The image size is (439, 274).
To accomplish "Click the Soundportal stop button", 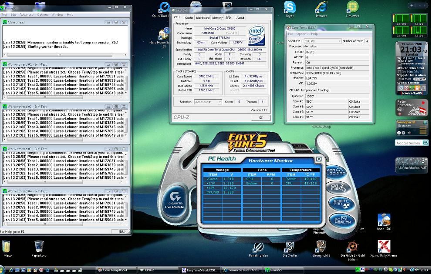I will point(403,133).
